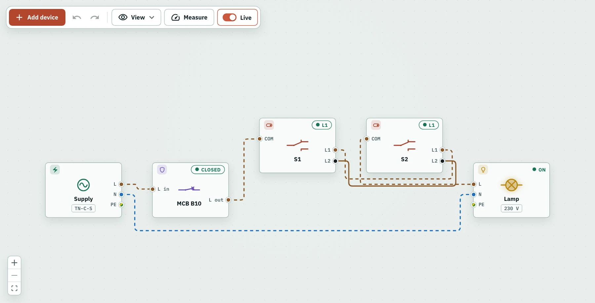The width and height of the screenshot is (595, 303).
Task: Select the MCB L in terminal
Action: (153, 189)
